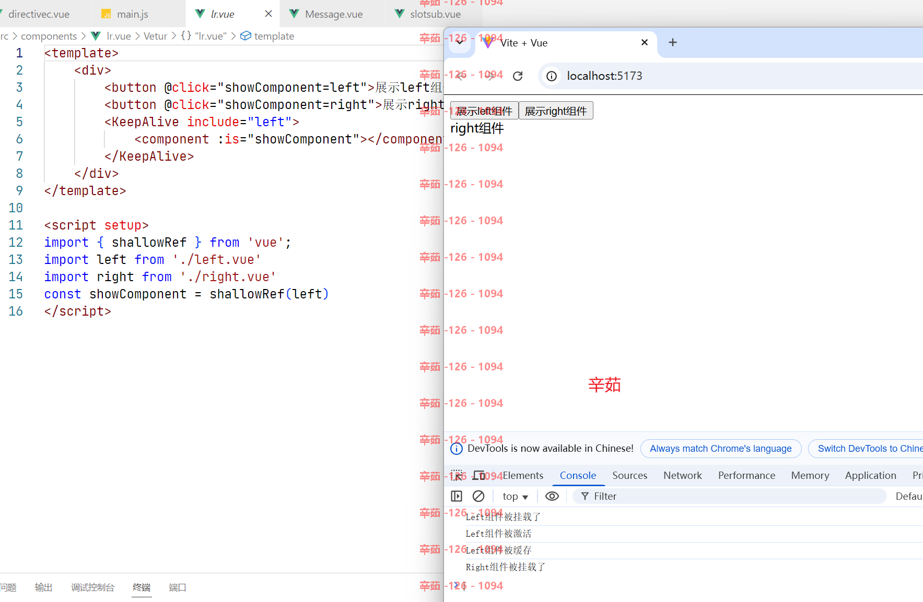Viewport: 923px width, 602px height.
Task: Open the DevTools Network panel
Action: [683, 475]
